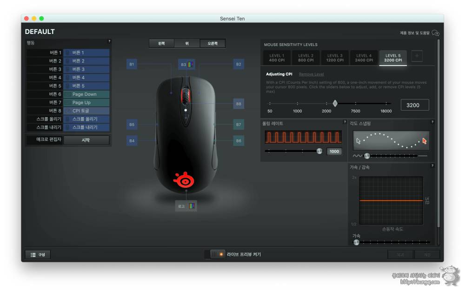Click the polling rate value field 1000
This screenshot has width=465, height=290.
334,151
